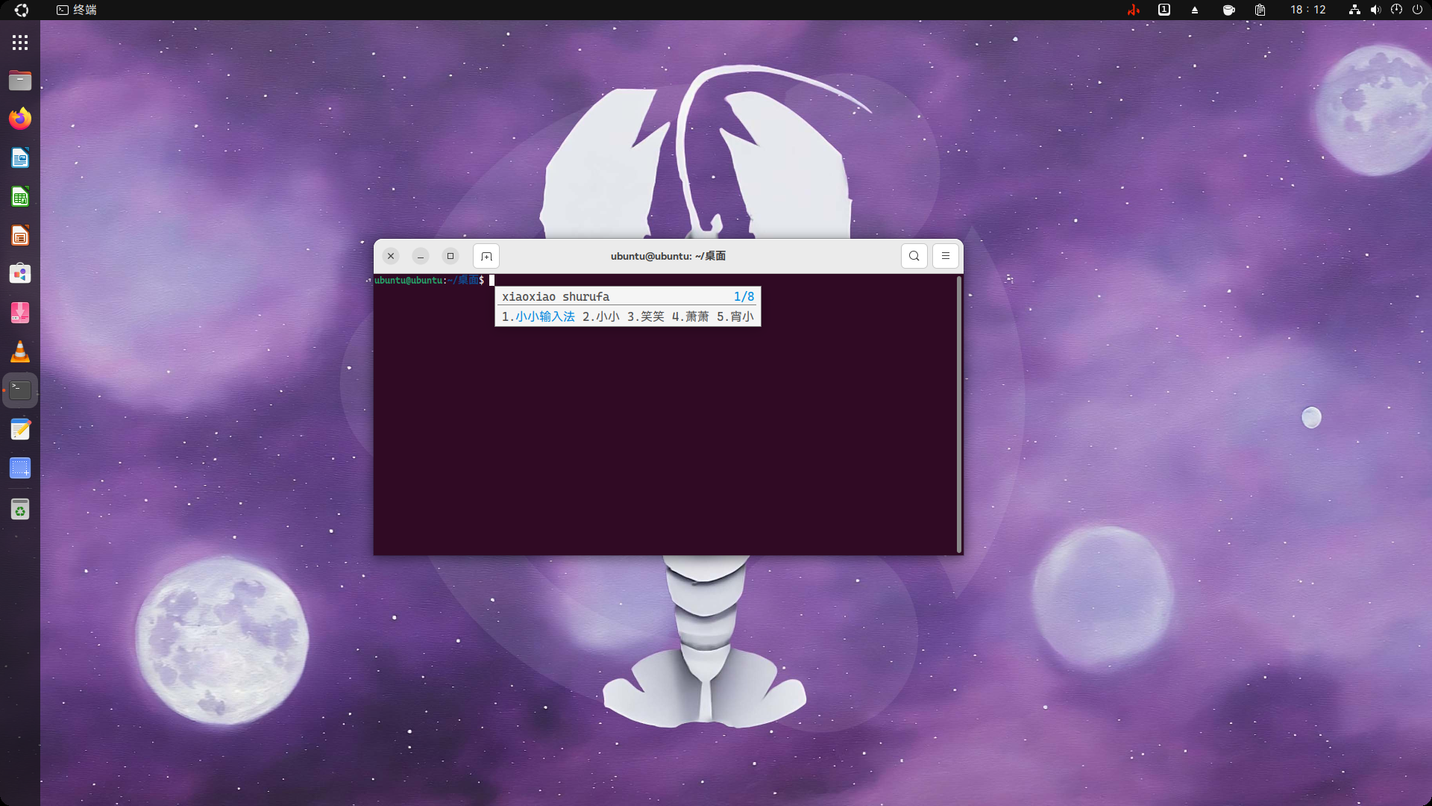Screen dimensions: 1432x806
Task: Click the timer icon left of the power icon
Action: pos(1396,10)
